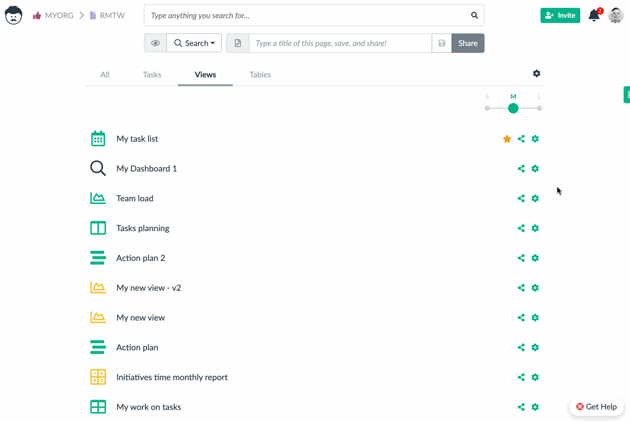The width and height of the screenshot is (630, 422).
Task: Open the RMTW project breadcrumb
Action: tap(107, 16)
